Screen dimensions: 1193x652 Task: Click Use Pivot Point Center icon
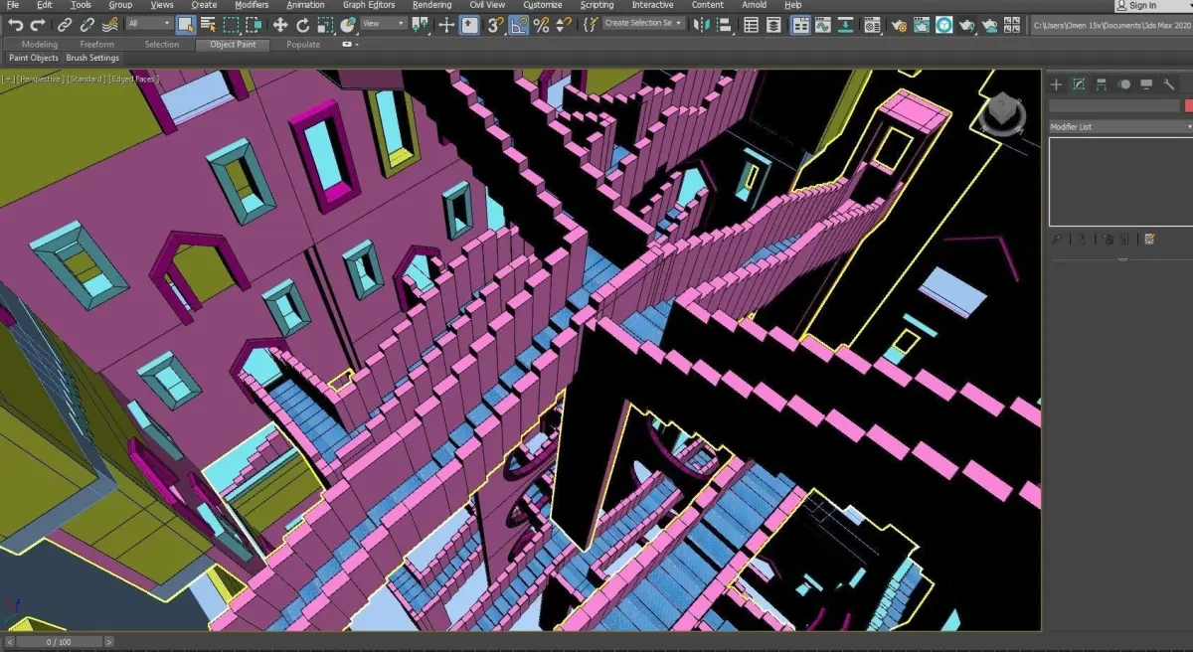420,25
